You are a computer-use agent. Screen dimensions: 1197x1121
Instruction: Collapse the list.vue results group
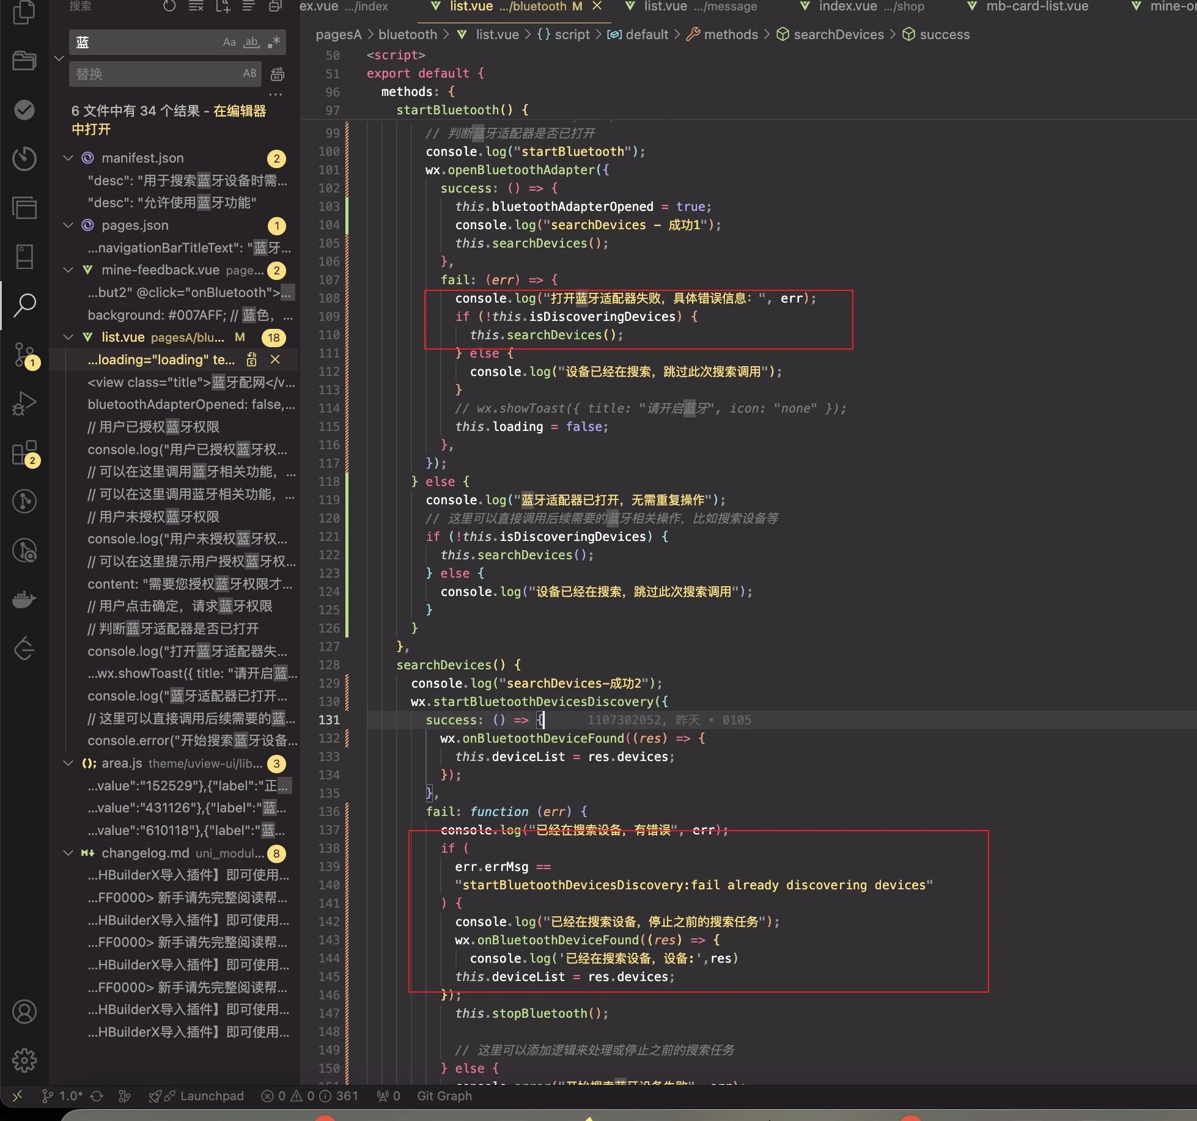[x=68, y=337]
